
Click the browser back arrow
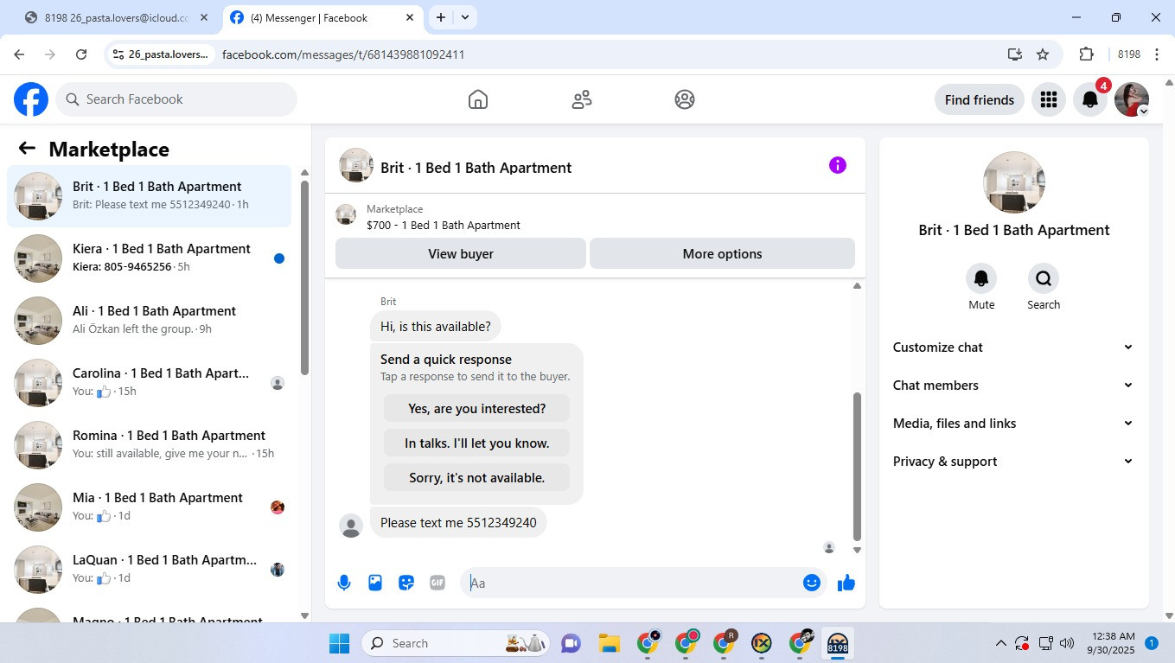click(19, 54)
